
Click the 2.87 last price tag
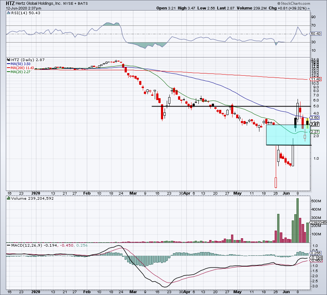[314, 124]
